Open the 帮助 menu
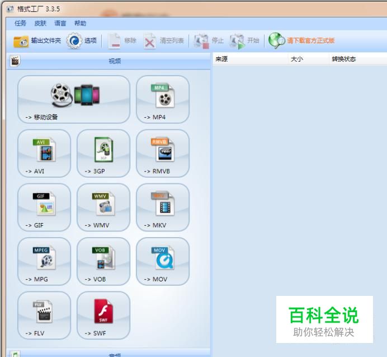Image resolution: width=387 pixels, height=357 pixels. (x=80, y=23)
